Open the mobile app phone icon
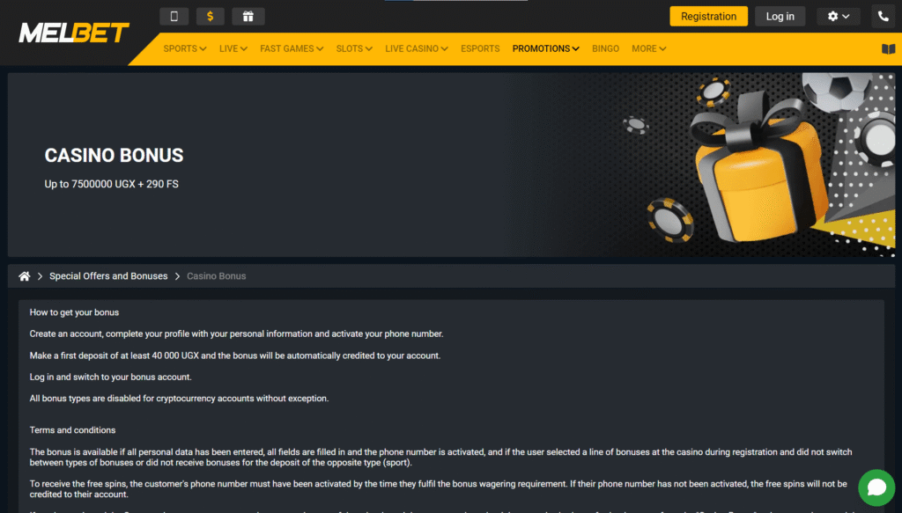902x513 pixels. pyautogui.click(x=174, y=16)
